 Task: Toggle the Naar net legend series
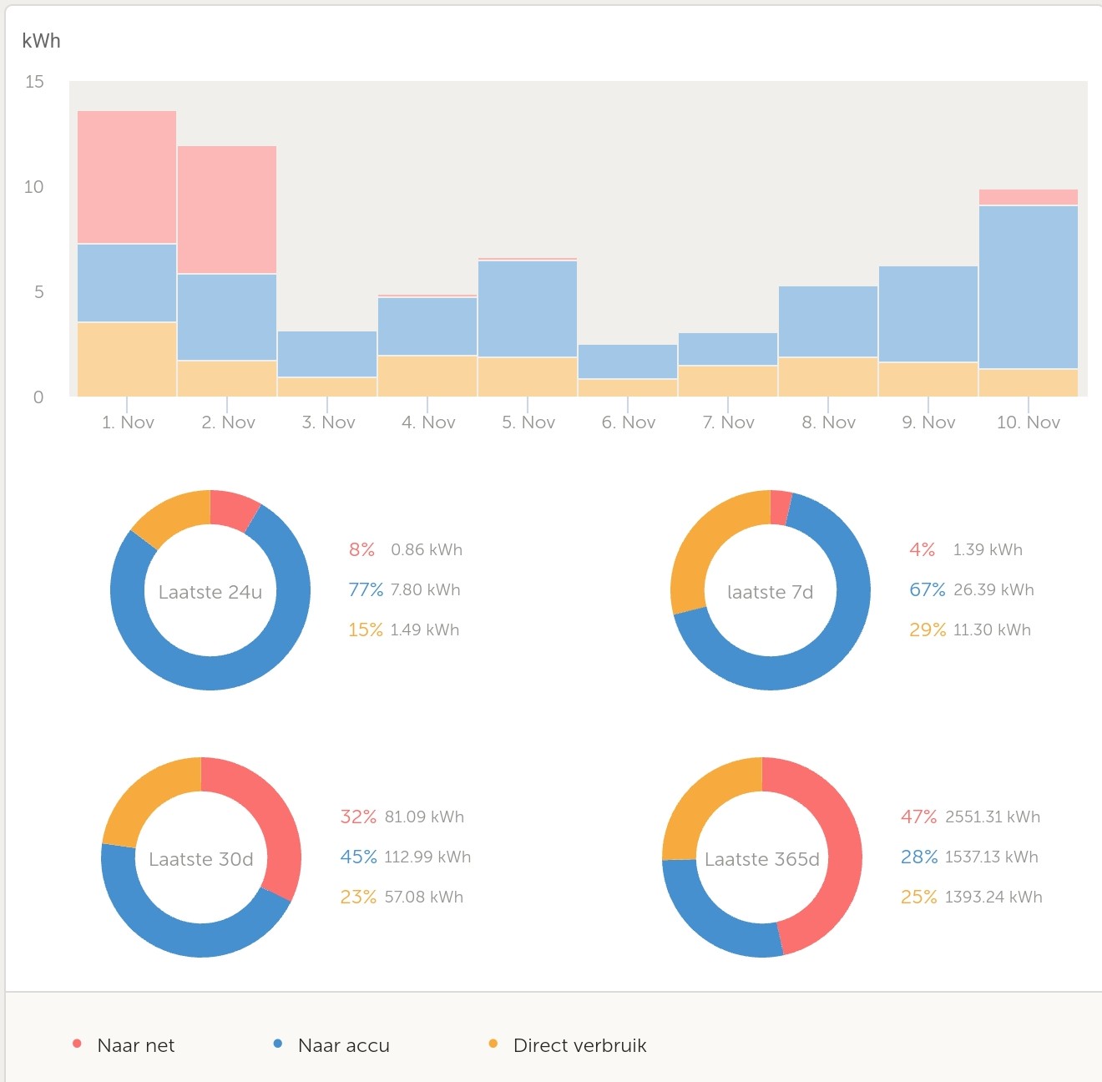[135, 1045]
